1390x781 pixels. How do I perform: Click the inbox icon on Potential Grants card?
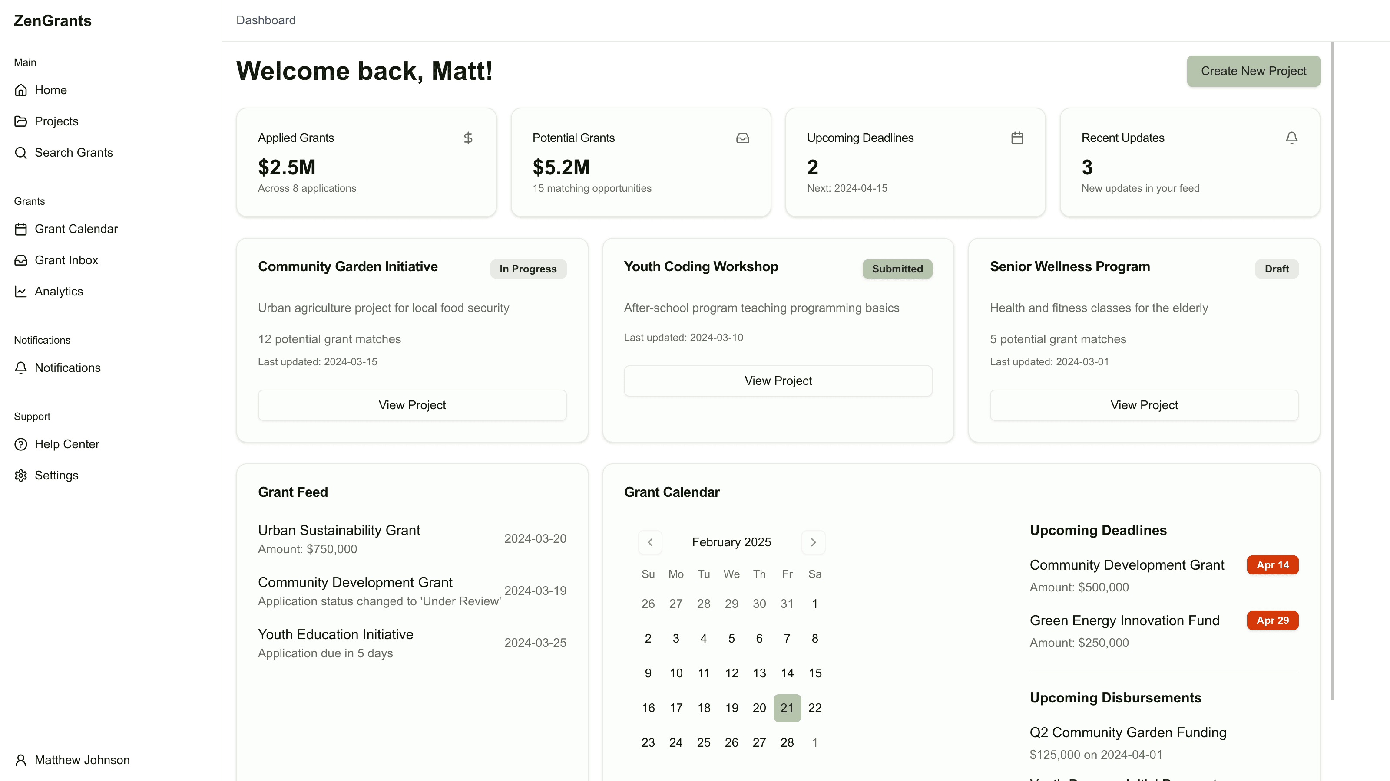click(x=743, y=138)
